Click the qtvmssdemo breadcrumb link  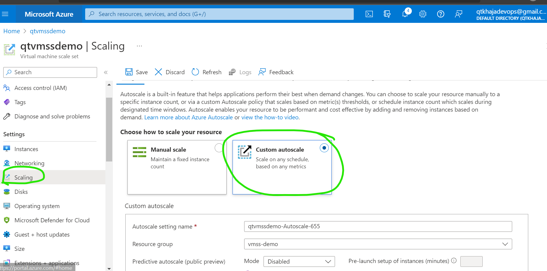coord(47,31)
